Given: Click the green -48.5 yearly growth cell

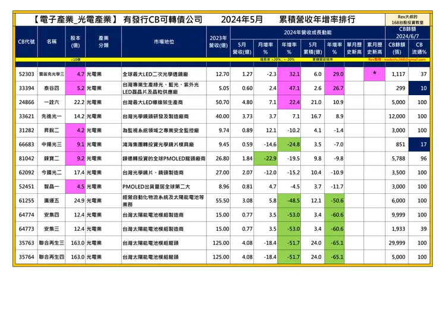Looking at the screenshot, I should pos(289,200).
